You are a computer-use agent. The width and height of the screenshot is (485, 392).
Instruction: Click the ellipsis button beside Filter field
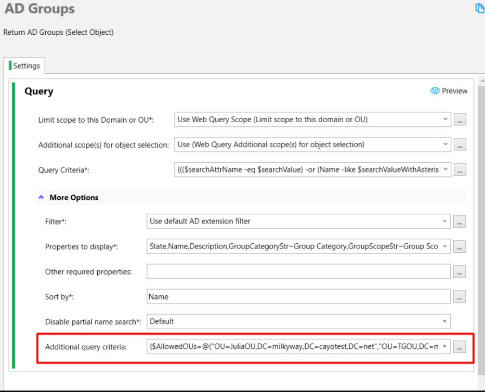[x=460, y=221]
